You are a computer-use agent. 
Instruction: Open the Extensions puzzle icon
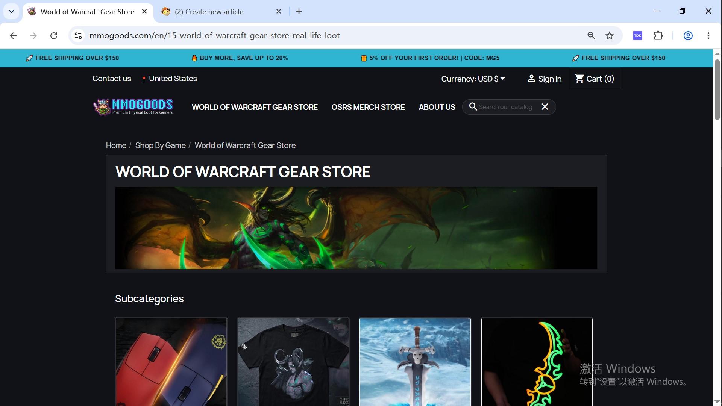click(658, 36)
